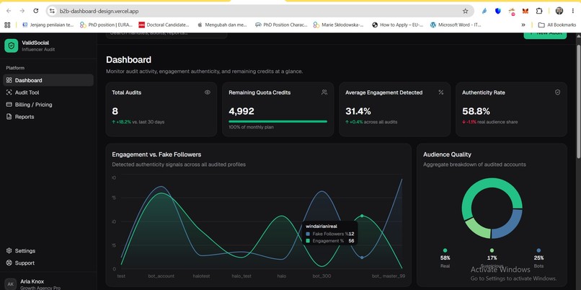Open the 'PhD Position Charac...' bookmark
This screenshot has height=290, width=581.
[282, 25]
